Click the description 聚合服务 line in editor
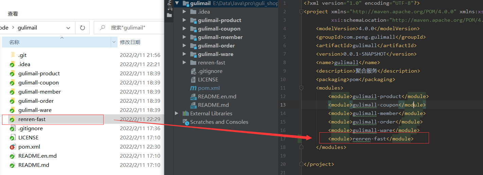This screenshot has width=483, height=175. [x=368, y=71]
